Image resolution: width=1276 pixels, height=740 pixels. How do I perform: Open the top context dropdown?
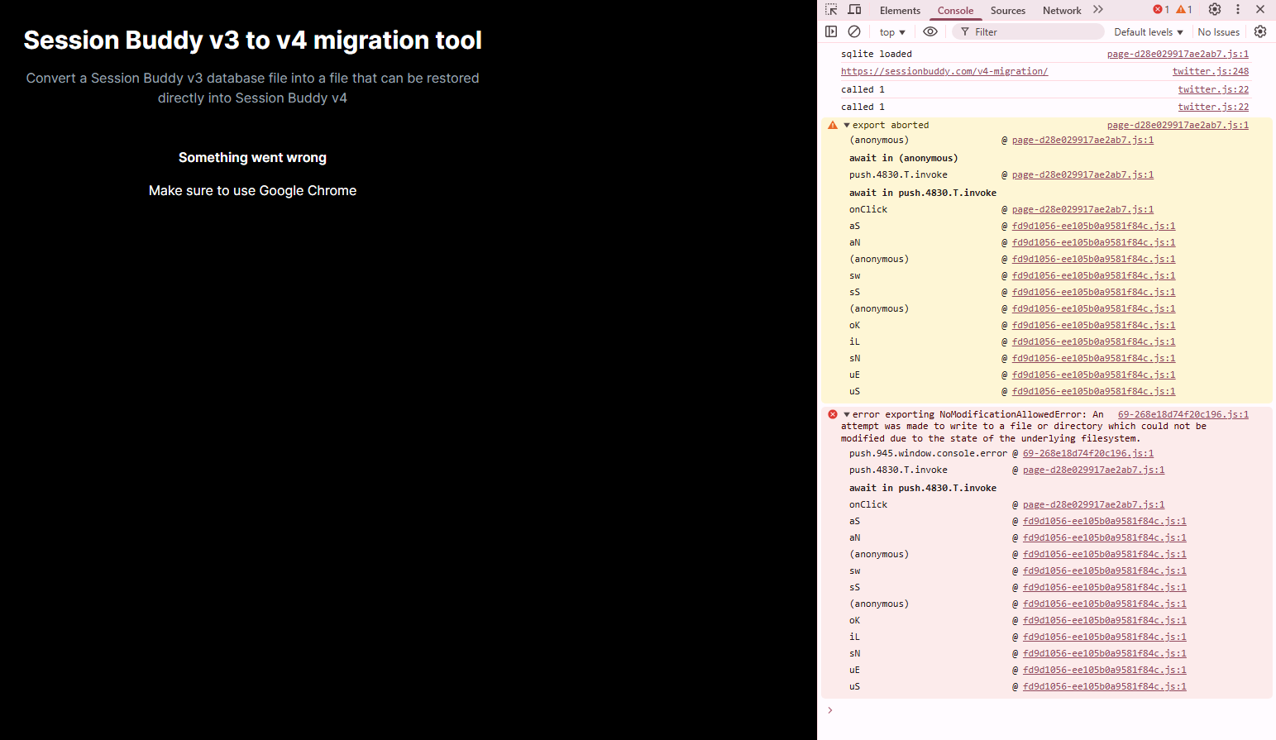[892, 32]
